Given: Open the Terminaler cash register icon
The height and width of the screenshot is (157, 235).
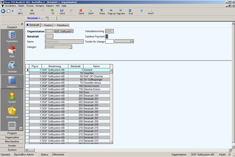Looking at the screenshot, I should [x=12, y=65].
